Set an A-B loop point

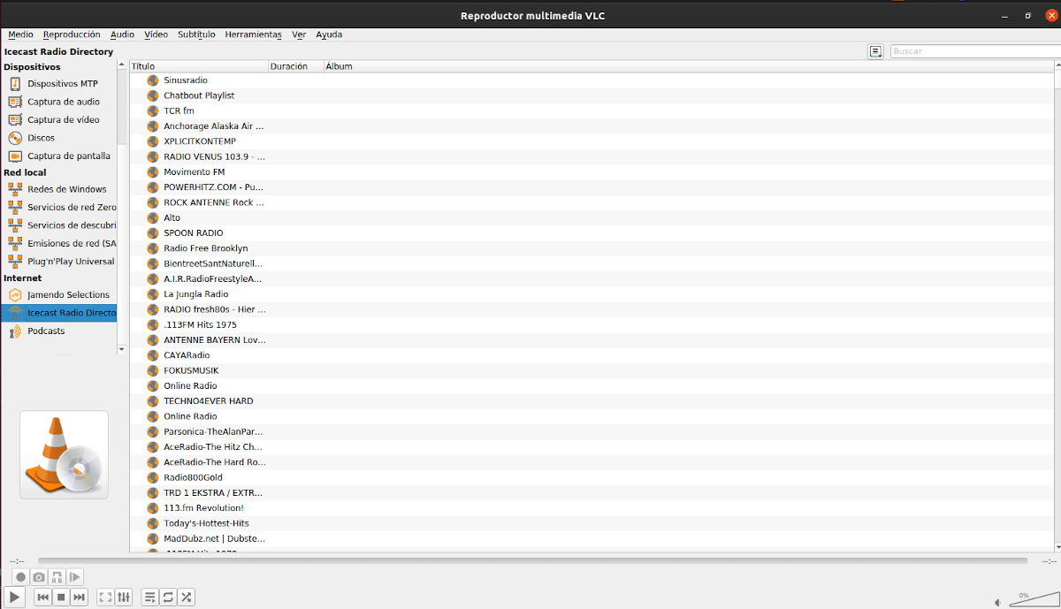pos(56,576)
